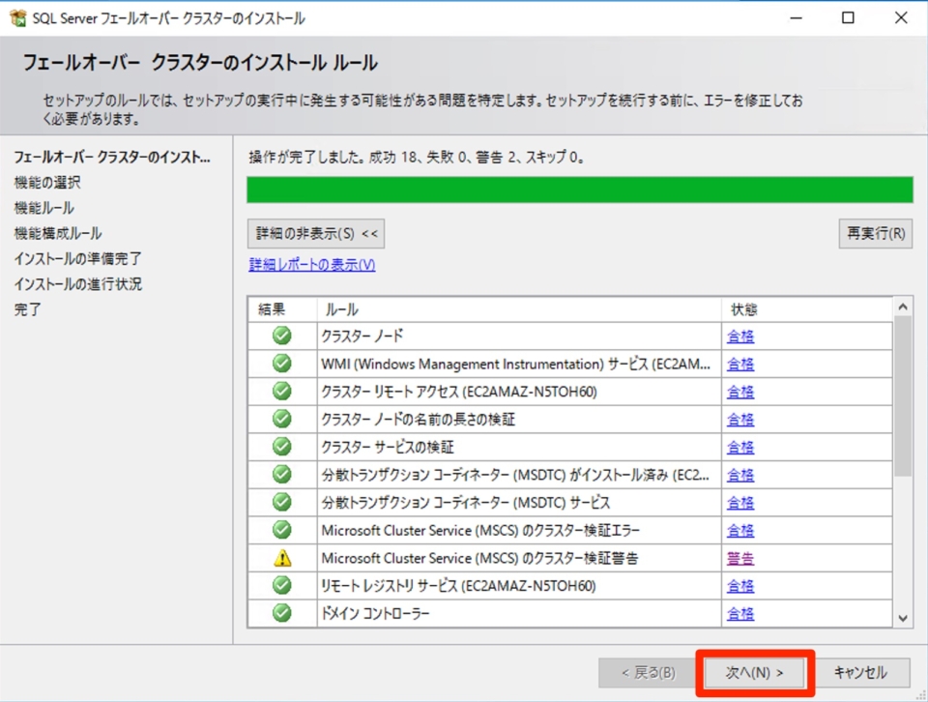Open 合格 link for MSDTC がインストール済み row
Image resolution: width=928 pixels, height=702 pixels.
click(x=740, y=476)
